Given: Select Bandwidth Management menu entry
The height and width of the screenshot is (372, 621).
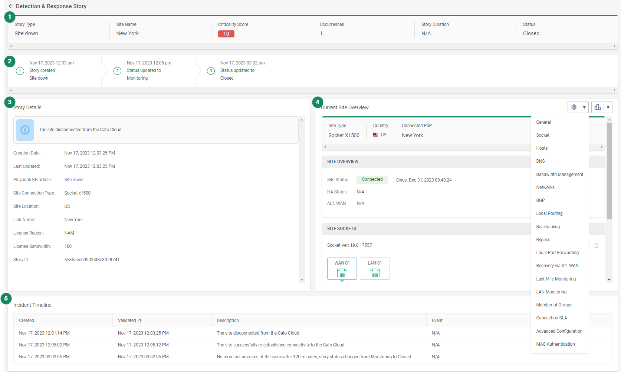Looking at the screenshot, I should point(559,175).
